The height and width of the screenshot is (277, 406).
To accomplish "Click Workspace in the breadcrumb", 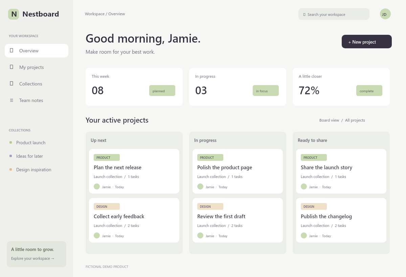I will pyautogui.click(x=95, y=14).
